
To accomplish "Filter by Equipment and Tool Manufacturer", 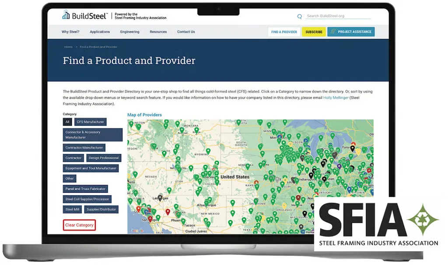I will pos(91,168).
